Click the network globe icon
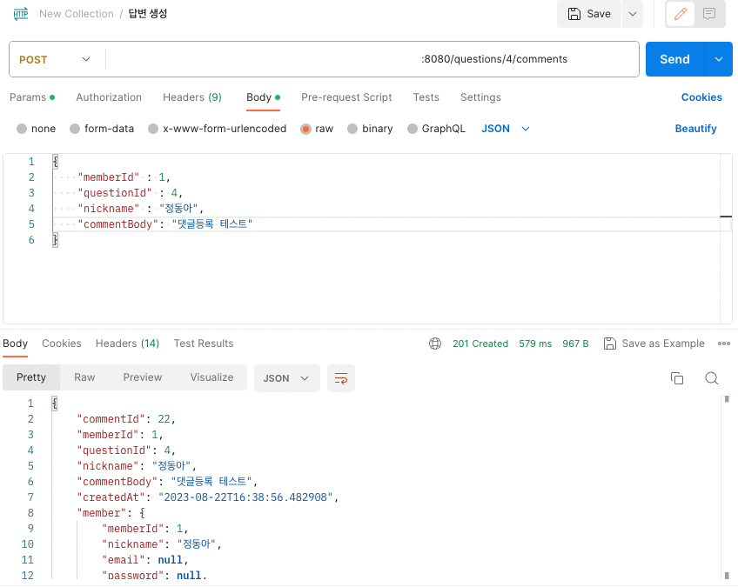 (x=435, y=344)
